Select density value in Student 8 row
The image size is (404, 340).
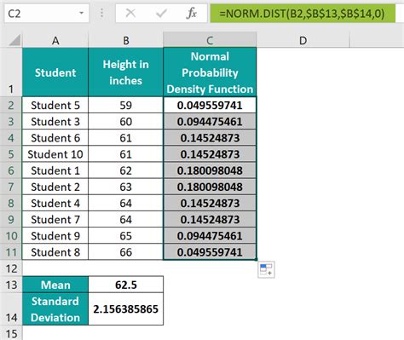[x=210, y=252]
